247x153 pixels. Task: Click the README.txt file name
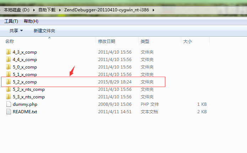[25, 112]
